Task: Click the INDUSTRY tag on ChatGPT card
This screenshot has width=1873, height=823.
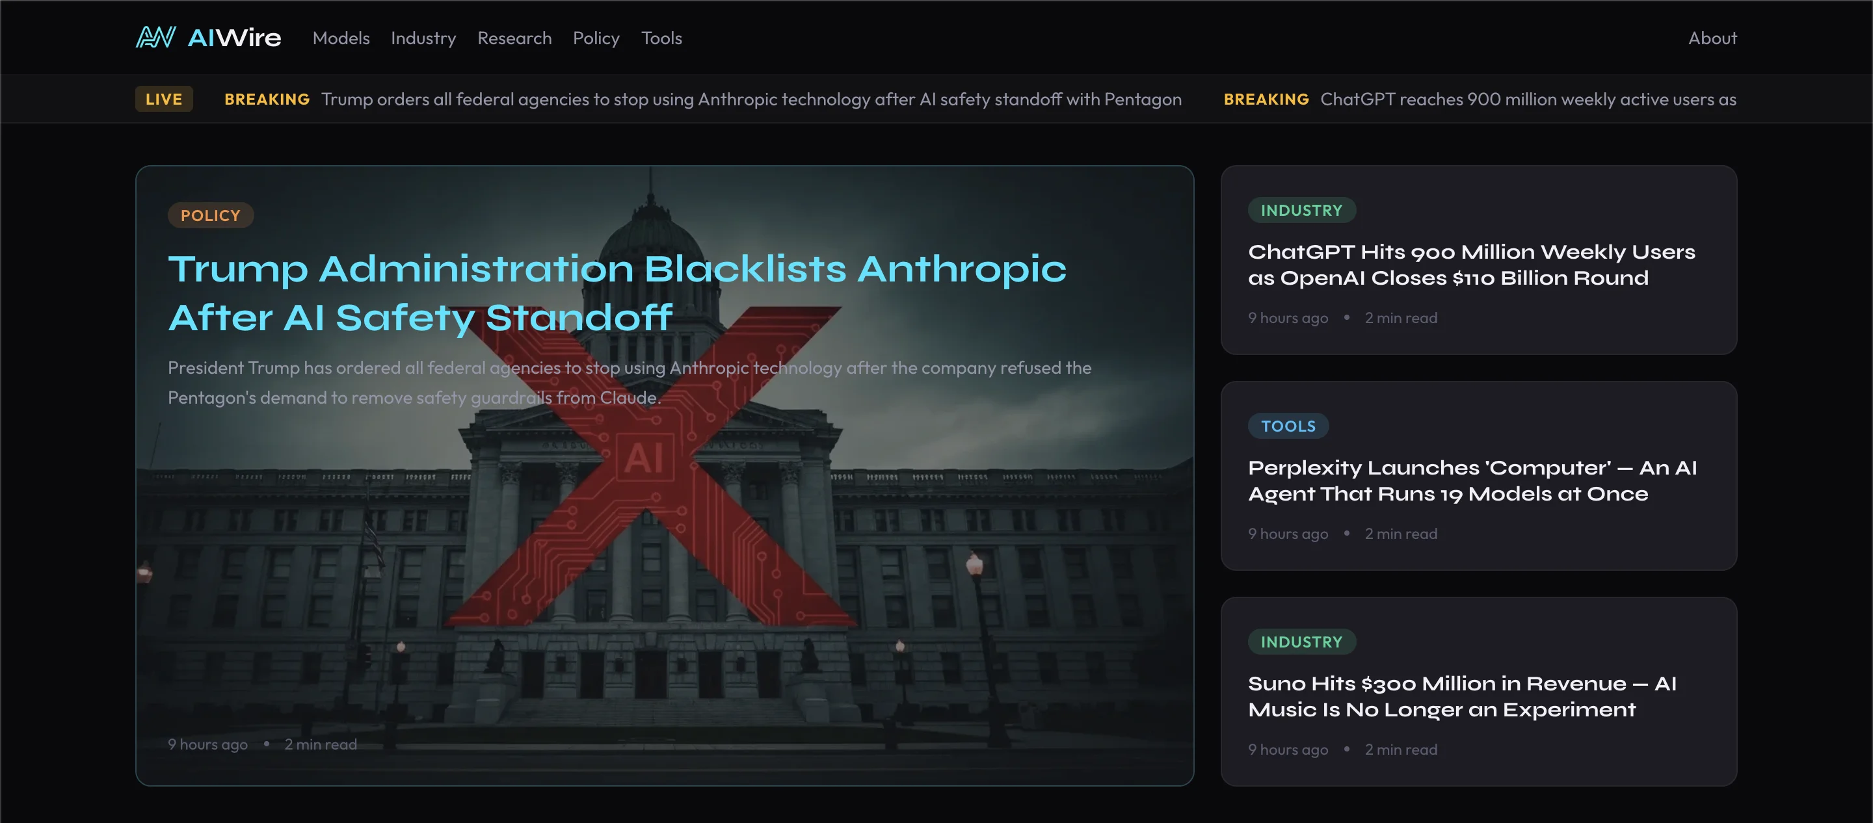Action: pyautogui.click(x=1301, y=210)
